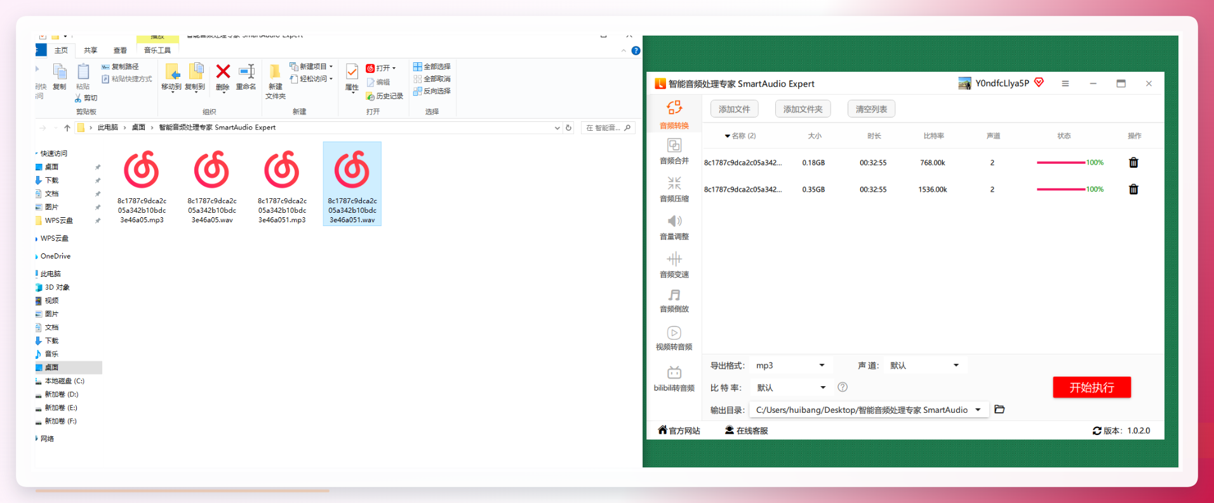Switch to the 共享 ribbon tab

(x=91, y=50)
